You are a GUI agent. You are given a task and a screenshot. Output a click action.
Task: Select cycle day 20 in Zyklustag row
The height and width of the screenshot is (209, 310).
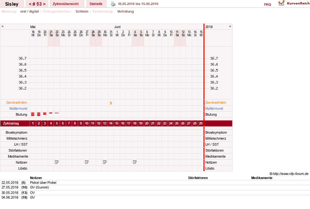147,124
